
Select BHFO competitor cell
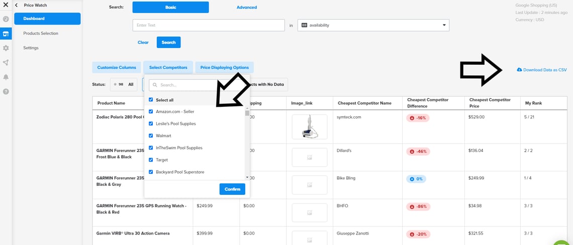tap(342, 206)
